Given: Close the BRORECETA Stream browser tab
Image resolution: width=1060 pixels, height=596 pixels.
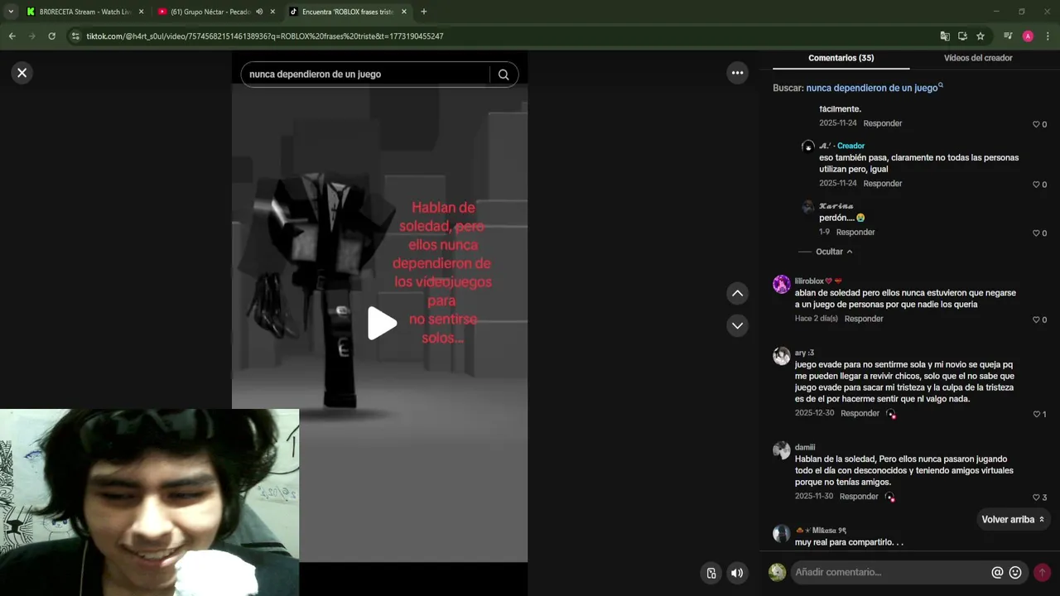Looking at the screenshot, I should pos(141,12).
